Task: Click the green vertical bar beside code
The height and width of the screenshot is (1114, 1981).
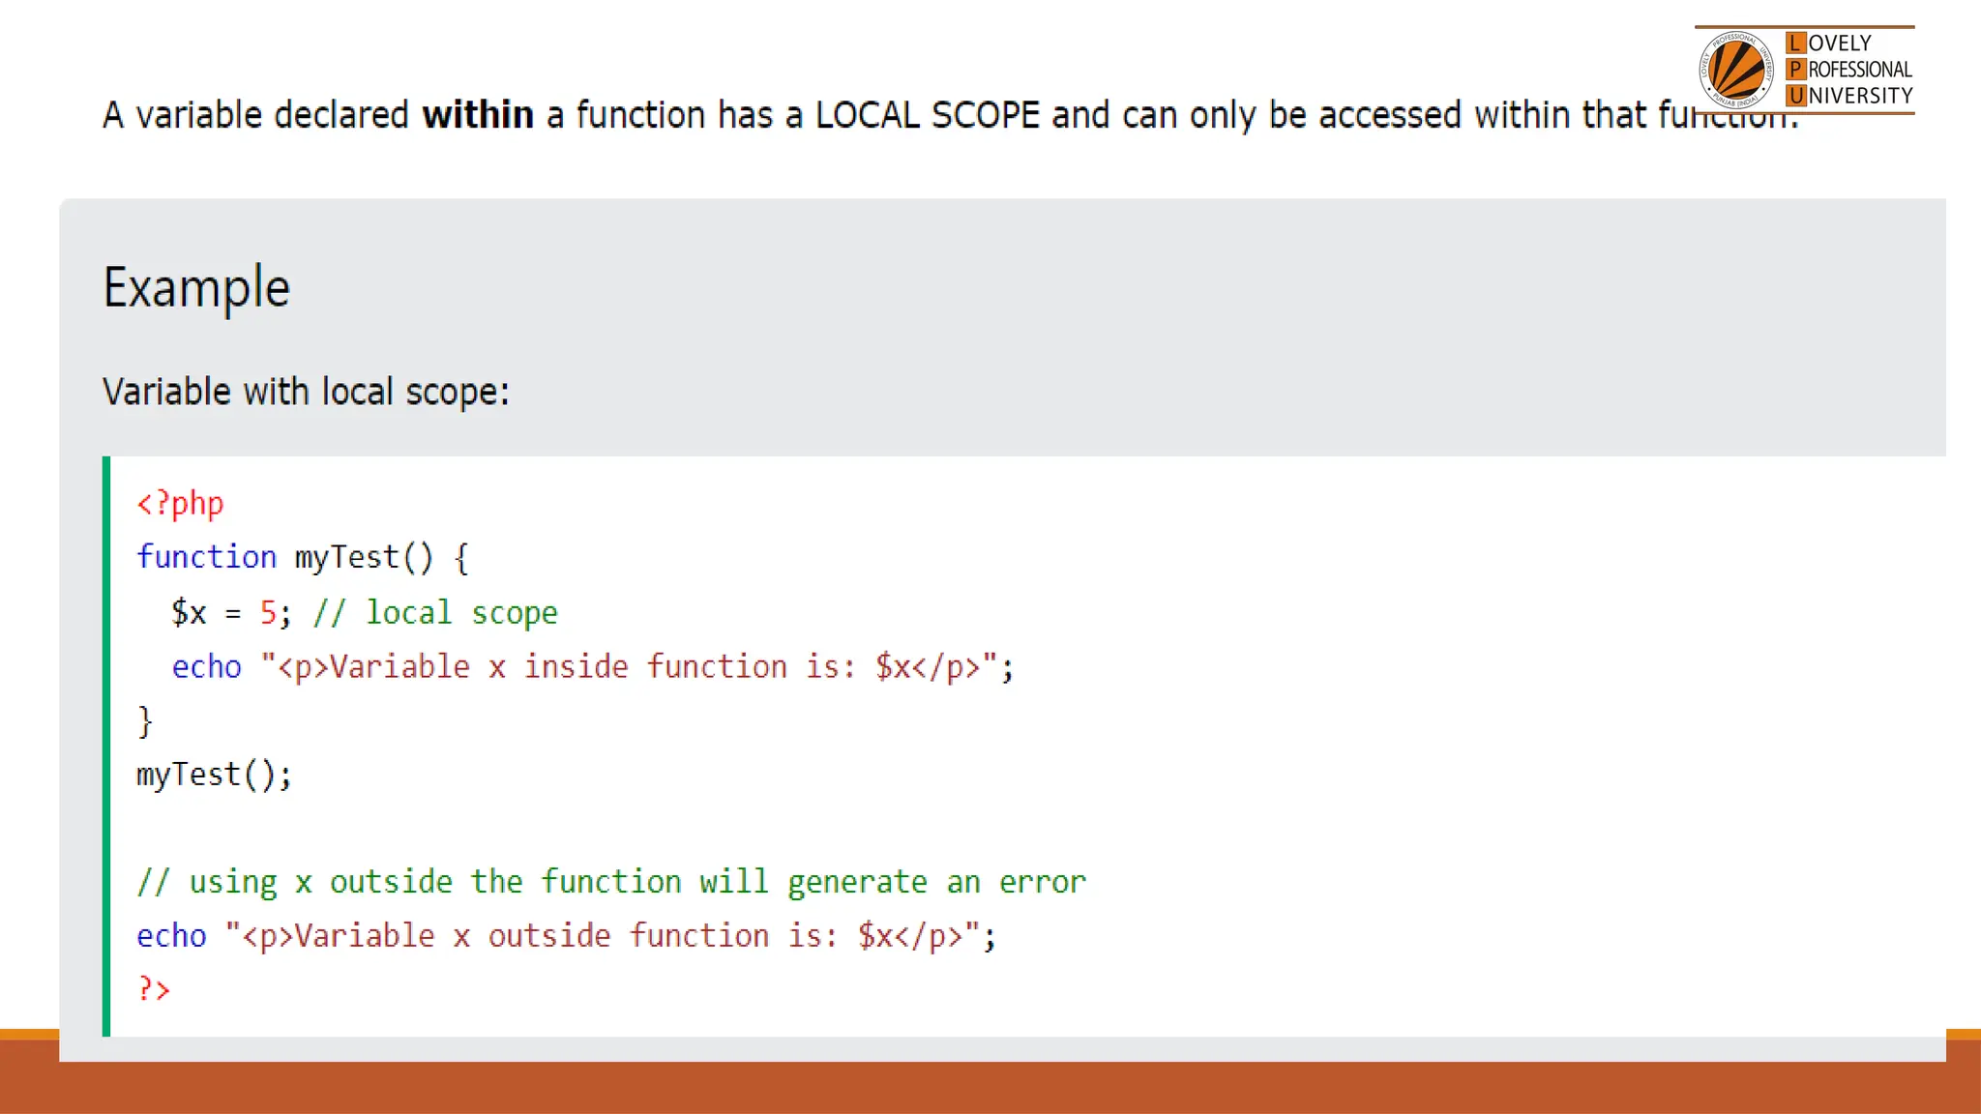Action: tap(106, 746)
